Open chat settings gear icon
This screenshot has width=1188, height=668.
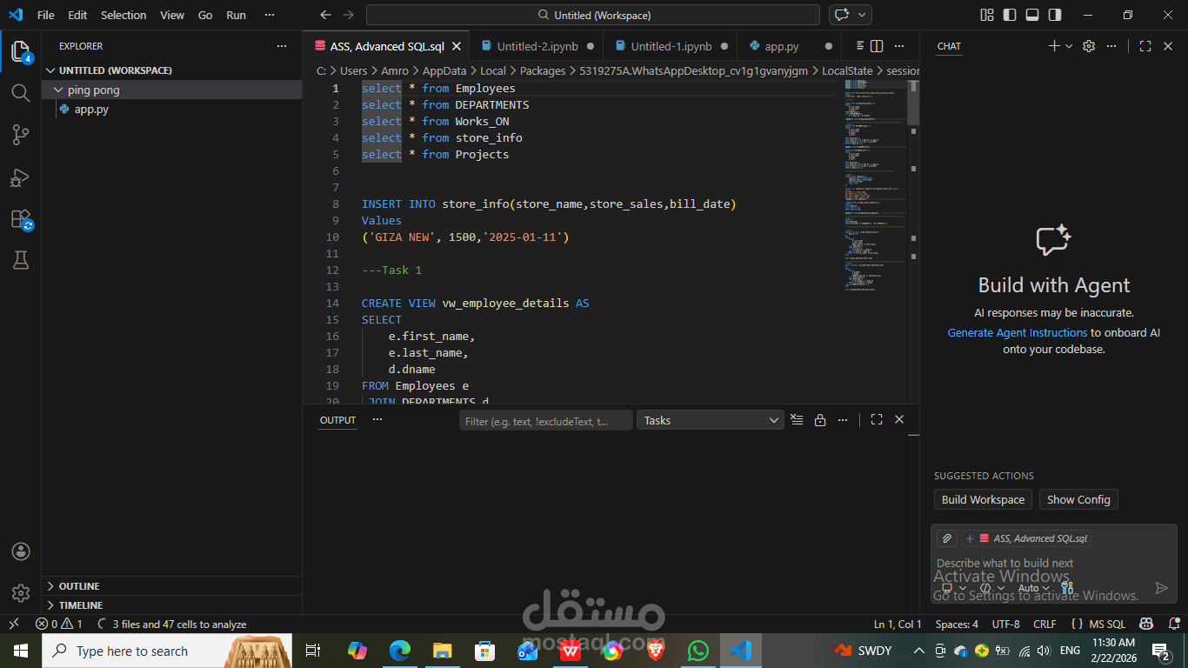coord(1089,46)
